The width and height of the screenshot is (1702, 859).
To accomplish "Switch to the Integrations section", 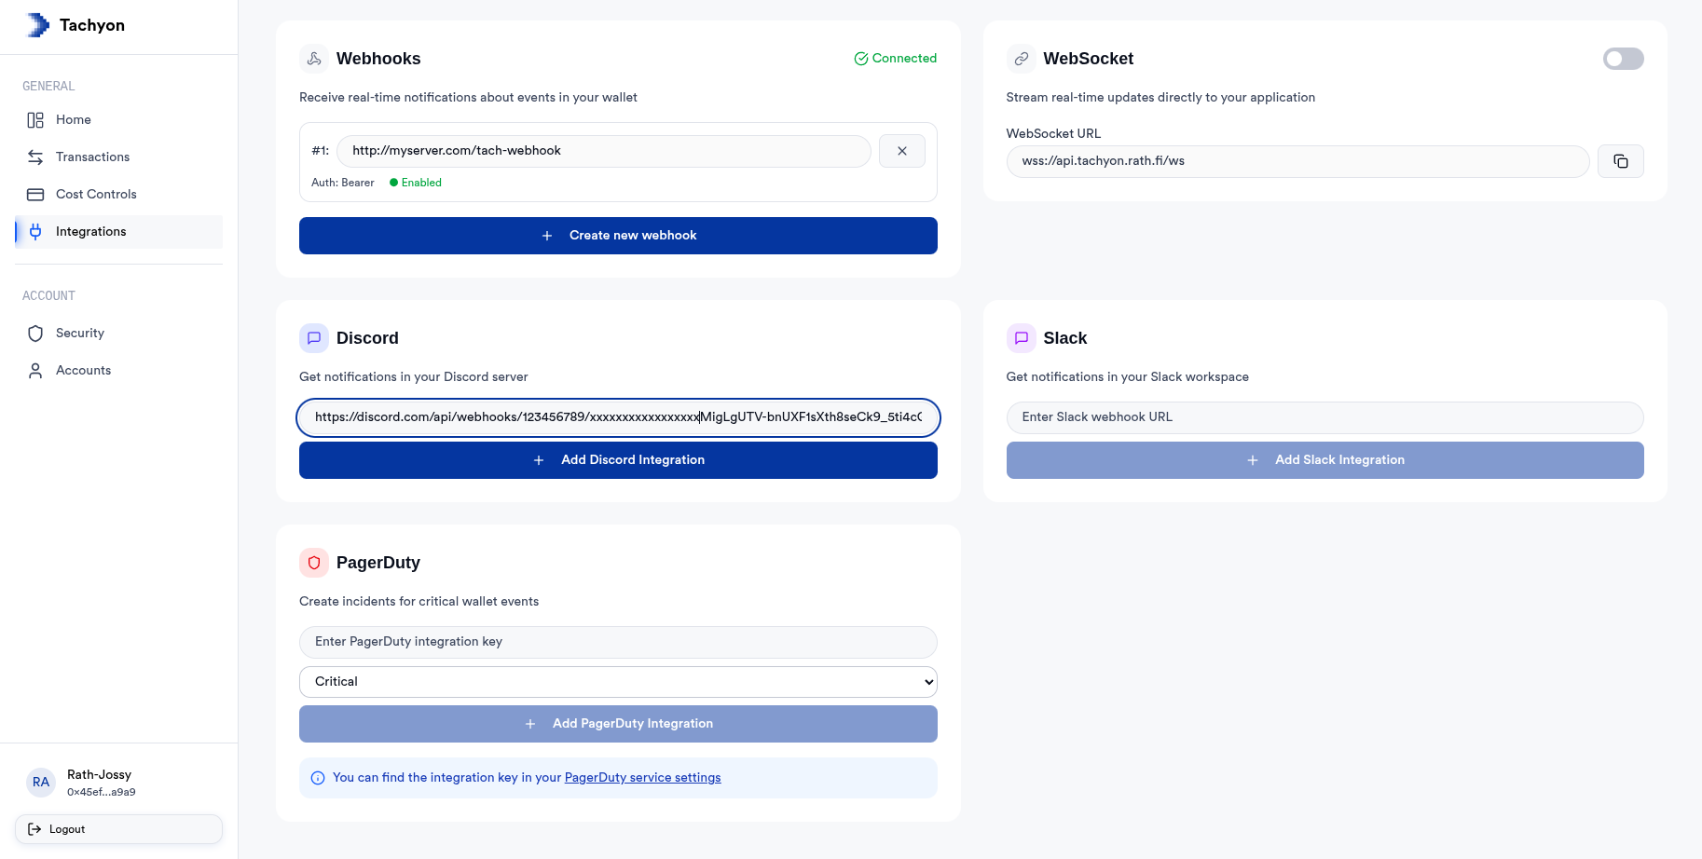I will pyautogui.click(x=90, y=231).
